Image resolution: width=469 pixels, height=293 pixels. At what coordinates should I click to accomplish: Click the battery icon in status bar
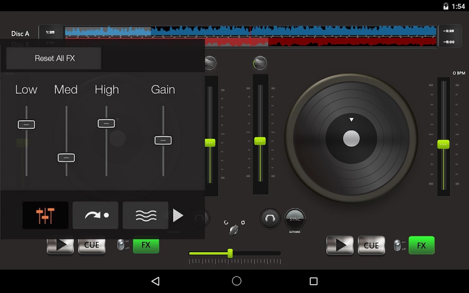point(446,6)
